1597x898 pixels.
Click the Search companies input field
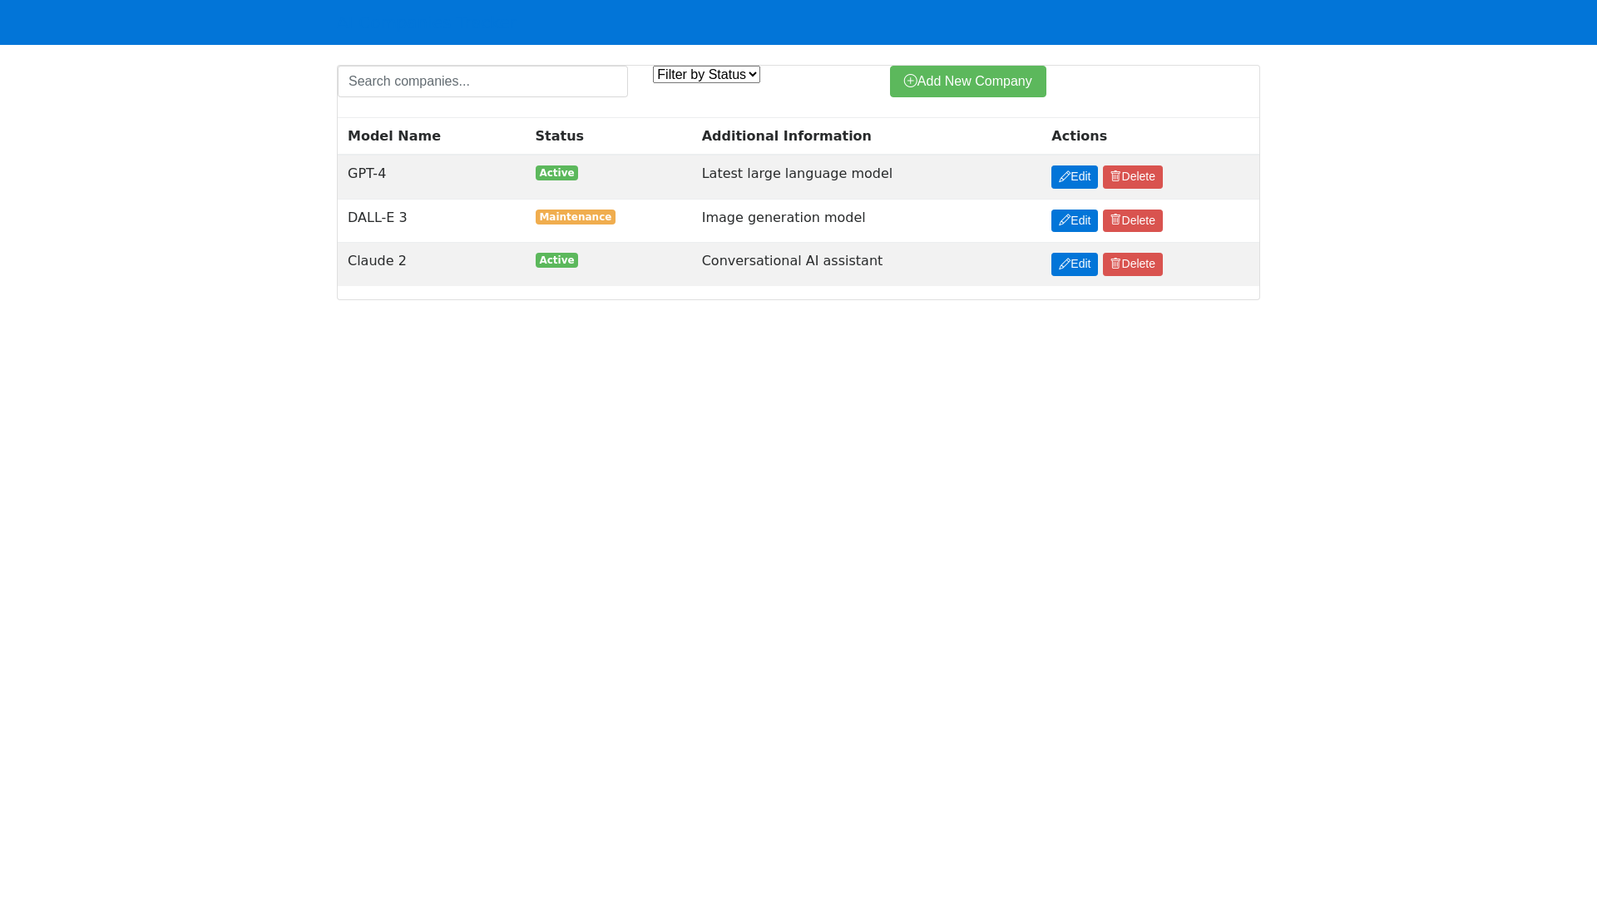pos(482,81)
